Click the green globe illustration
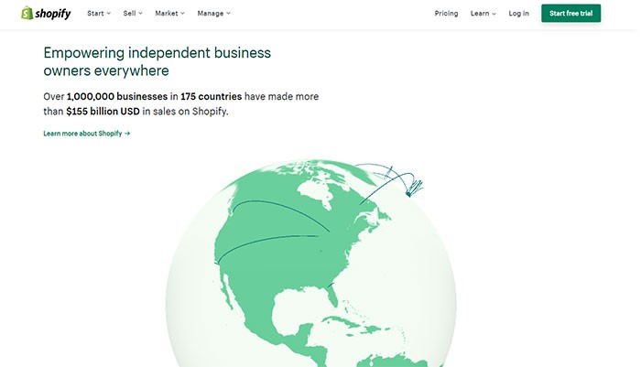Viewport: 641px width, 367px height. click(x=310, y=264)
